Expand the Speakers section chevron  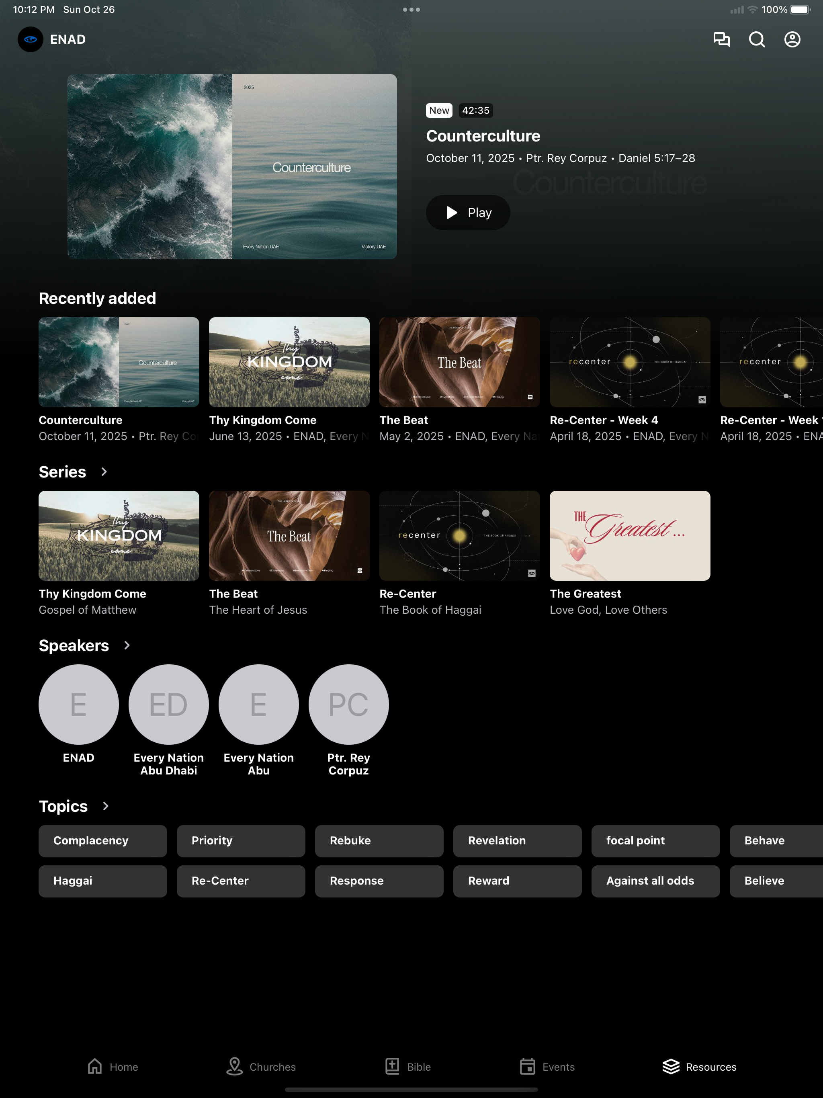[127, 645]
